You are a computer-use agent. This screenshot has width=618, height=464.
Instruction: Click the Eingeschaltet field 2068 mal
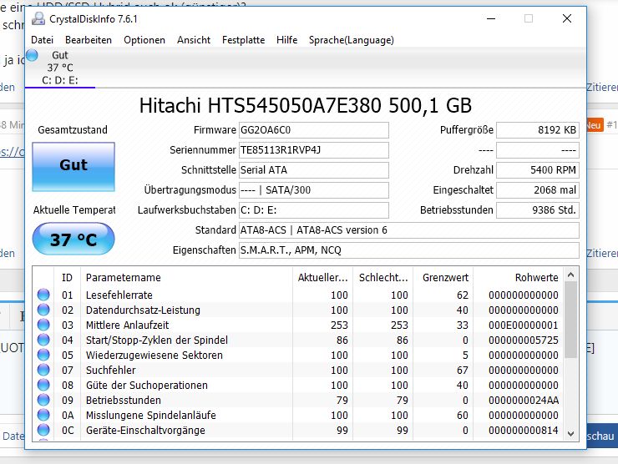[x=538, y=190]
